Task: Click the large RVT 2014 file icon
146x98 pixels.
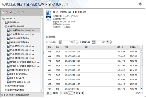Action: (x=48, y=14)
